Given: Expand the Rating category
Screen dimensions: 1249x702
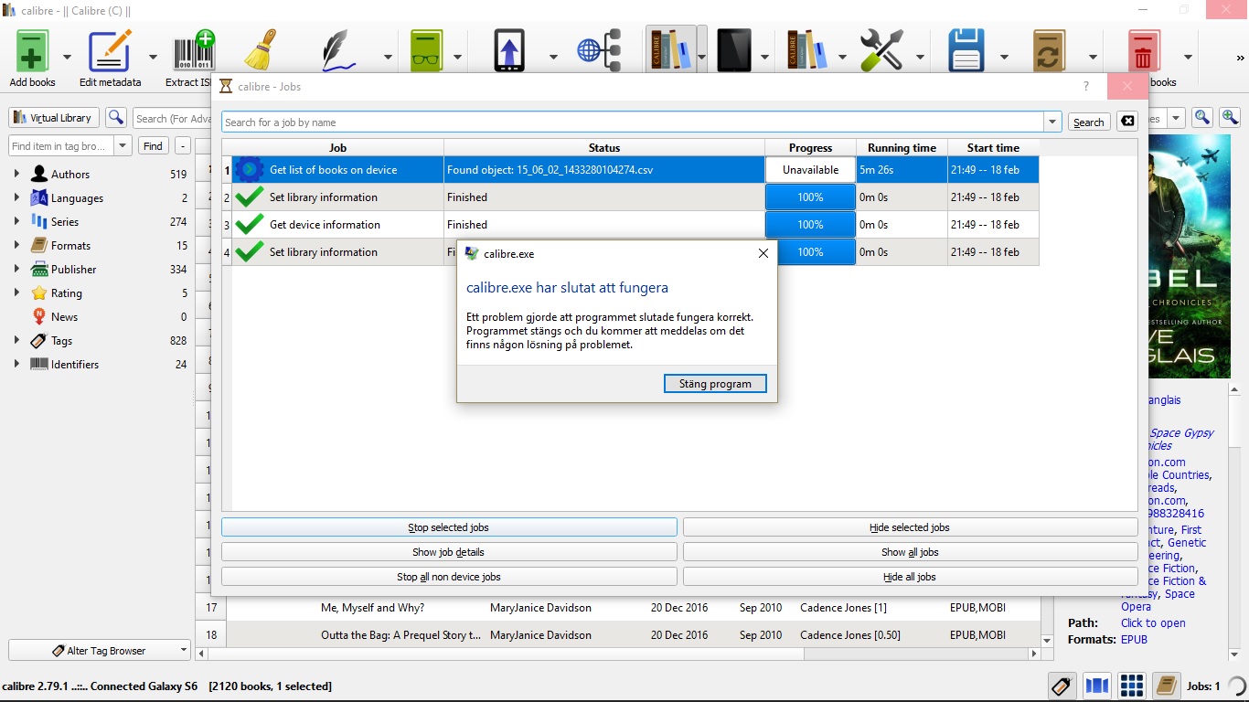Looking at the screenshot, I should pyautogui.click(x=16, y=292).
